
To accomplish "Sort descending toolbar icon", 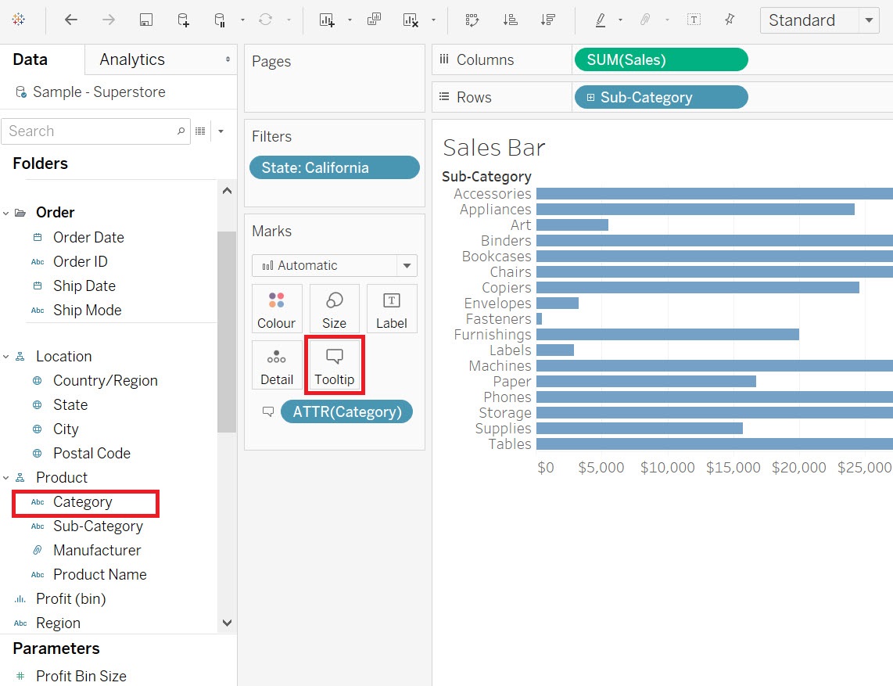I will pos(548,20).
